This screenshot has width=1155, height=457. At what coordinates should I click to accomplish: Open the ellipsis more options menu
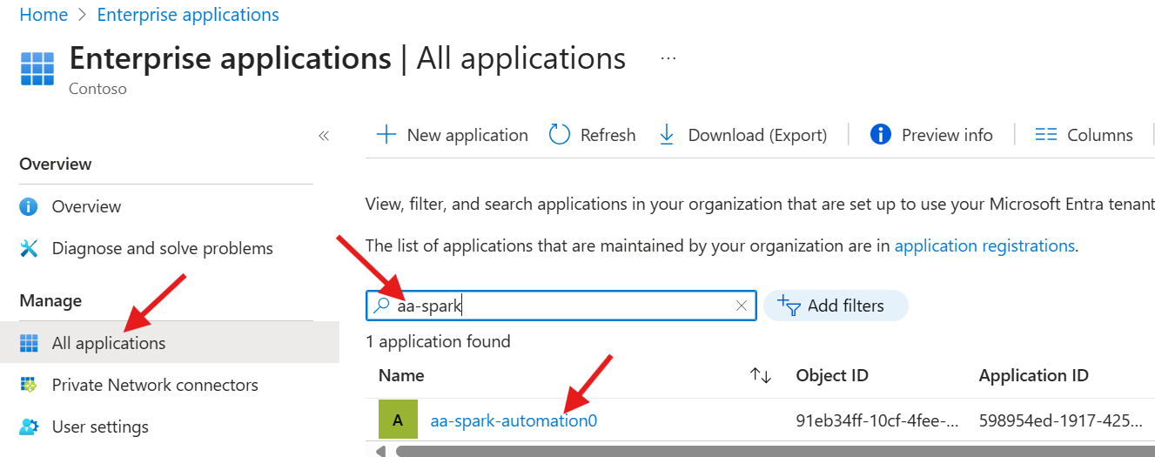(668, 58)
